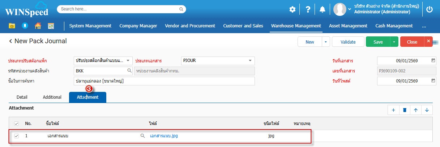Delete selected attachment with trash icon
This screenshot has width=440, height=147.
[x=405, y=110]
